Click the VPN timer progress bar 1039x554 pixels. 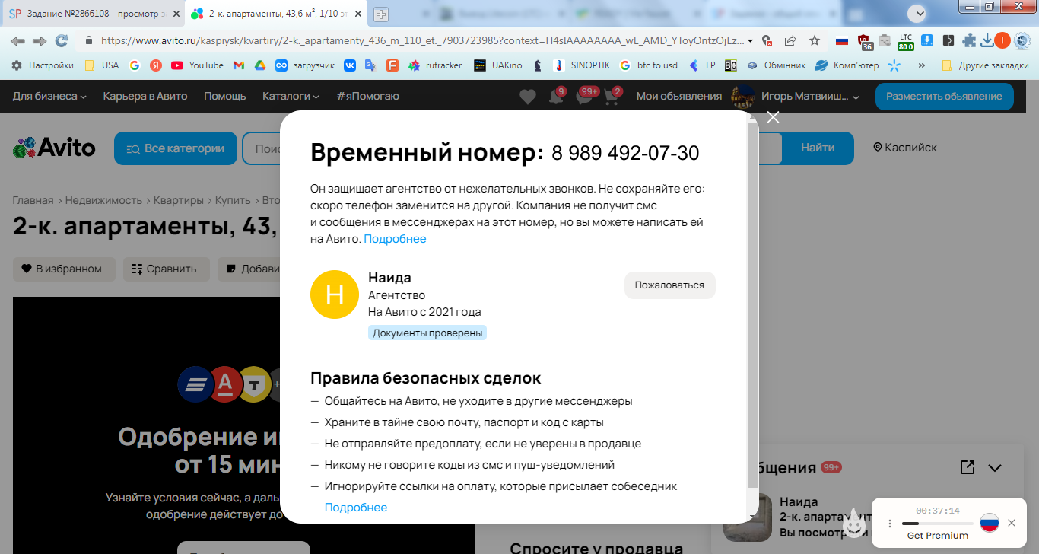coord(937,524)
